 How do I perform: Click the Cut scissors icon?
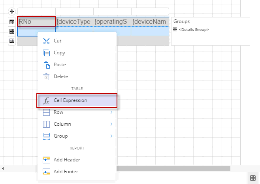coord(46,41)
